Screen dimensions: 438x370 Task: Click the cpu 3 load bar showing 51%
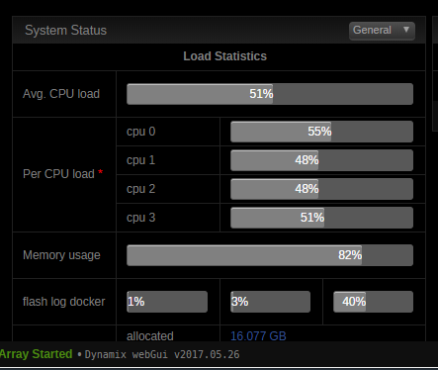pyautogui.click(x=321, y=218)
